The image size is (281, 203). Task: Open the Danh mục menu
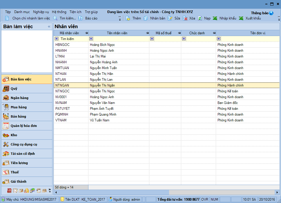coord(22,12)
